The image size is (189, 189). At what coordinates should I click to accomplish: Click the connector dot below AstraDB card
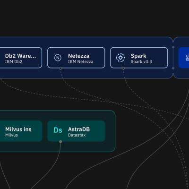60,142
